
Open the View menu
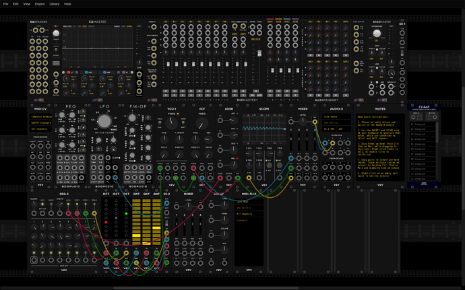pyautogui.click(x=27, y=4)
